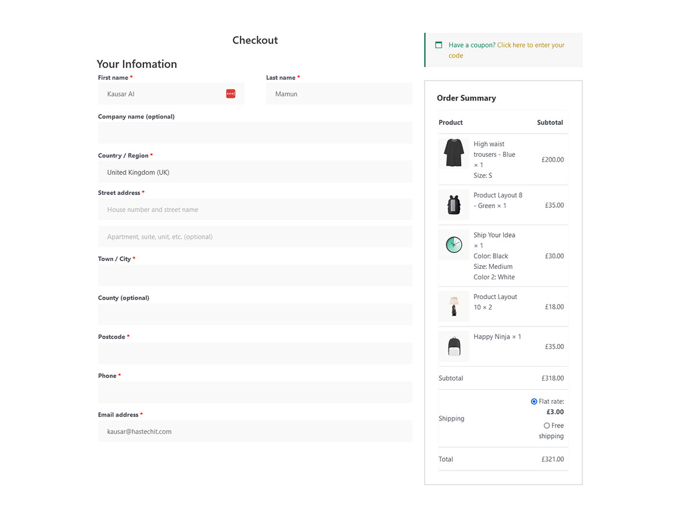The height and width of the screenshot is (521, 697).
Task: Open the Product Layout 10 lamp thumbnail
Action: [454, 306]
